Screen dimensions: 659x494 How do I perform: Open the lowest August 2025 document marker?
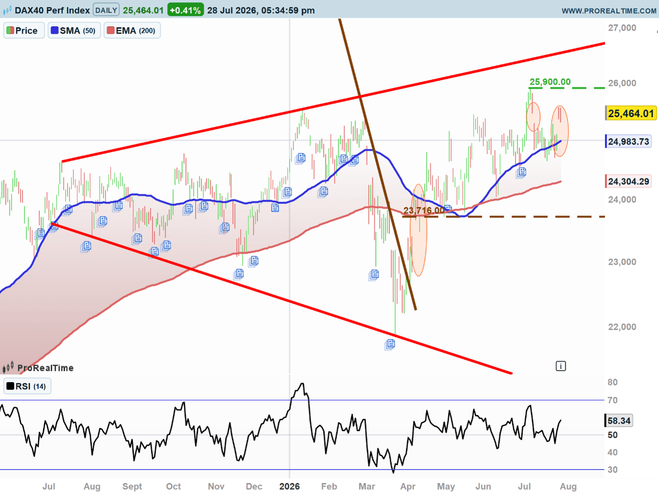(x=86, y=247)
